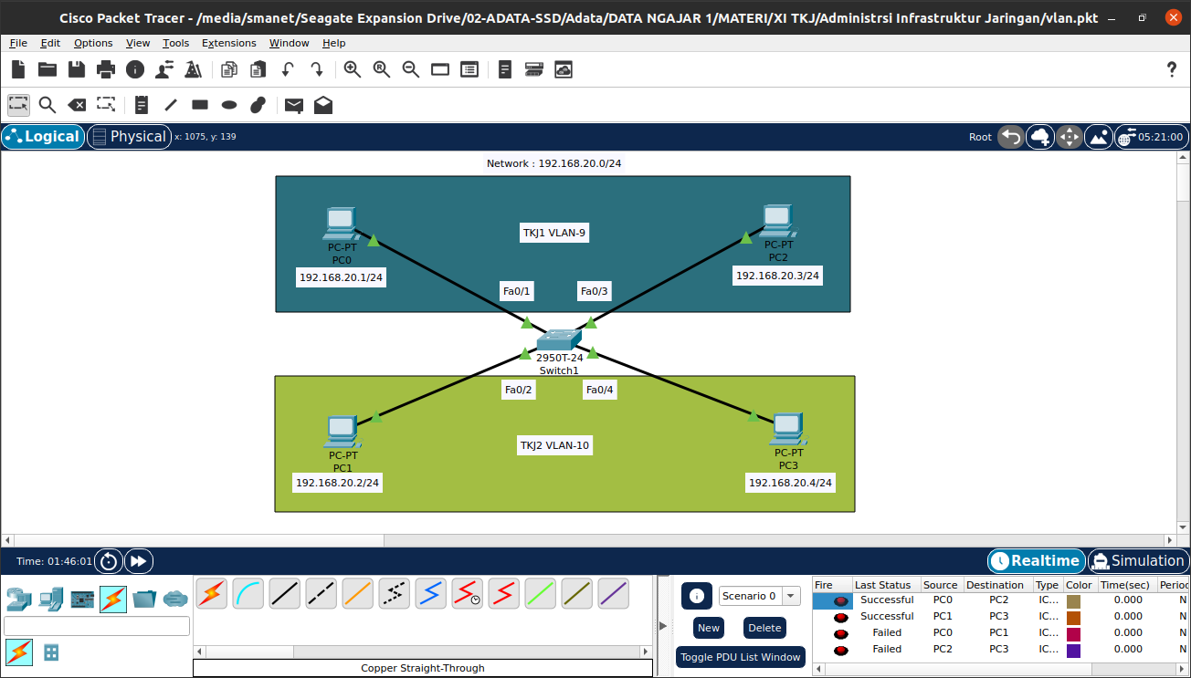1191x678 pixels.
Task: Print the workspace
Action: pos(106,69)
